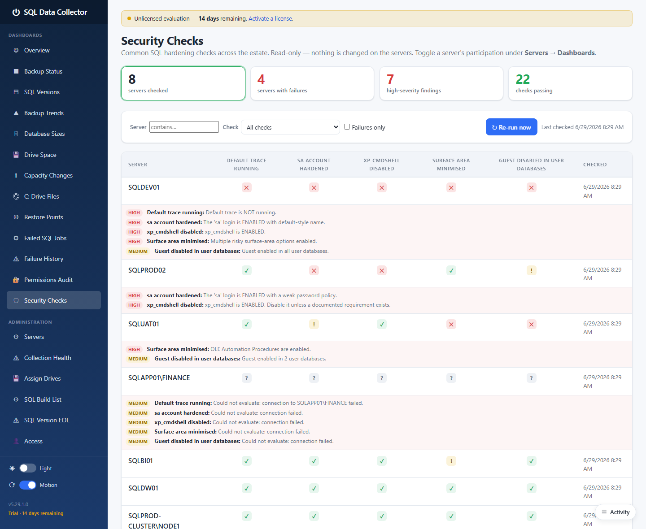Click SQLBI01 surface area warning icon

(x=451, y=461)
